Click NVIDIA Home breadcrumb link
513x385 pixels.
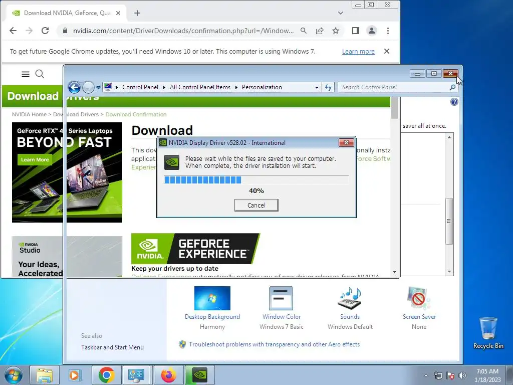coord(29,114)
